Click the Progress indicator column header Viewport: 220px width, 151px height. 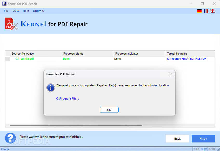pos(140,54)
